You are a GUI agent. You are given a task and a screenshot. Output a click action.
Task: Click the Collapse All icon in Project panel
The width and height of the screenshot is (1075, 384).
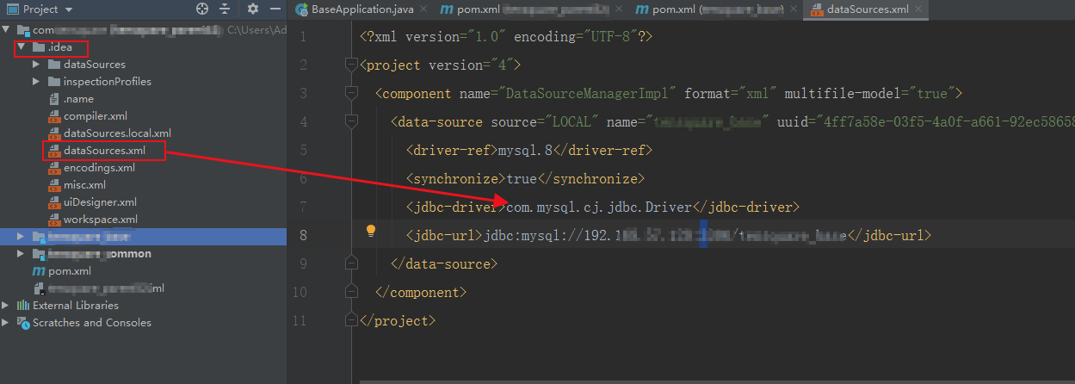point(225,9)
